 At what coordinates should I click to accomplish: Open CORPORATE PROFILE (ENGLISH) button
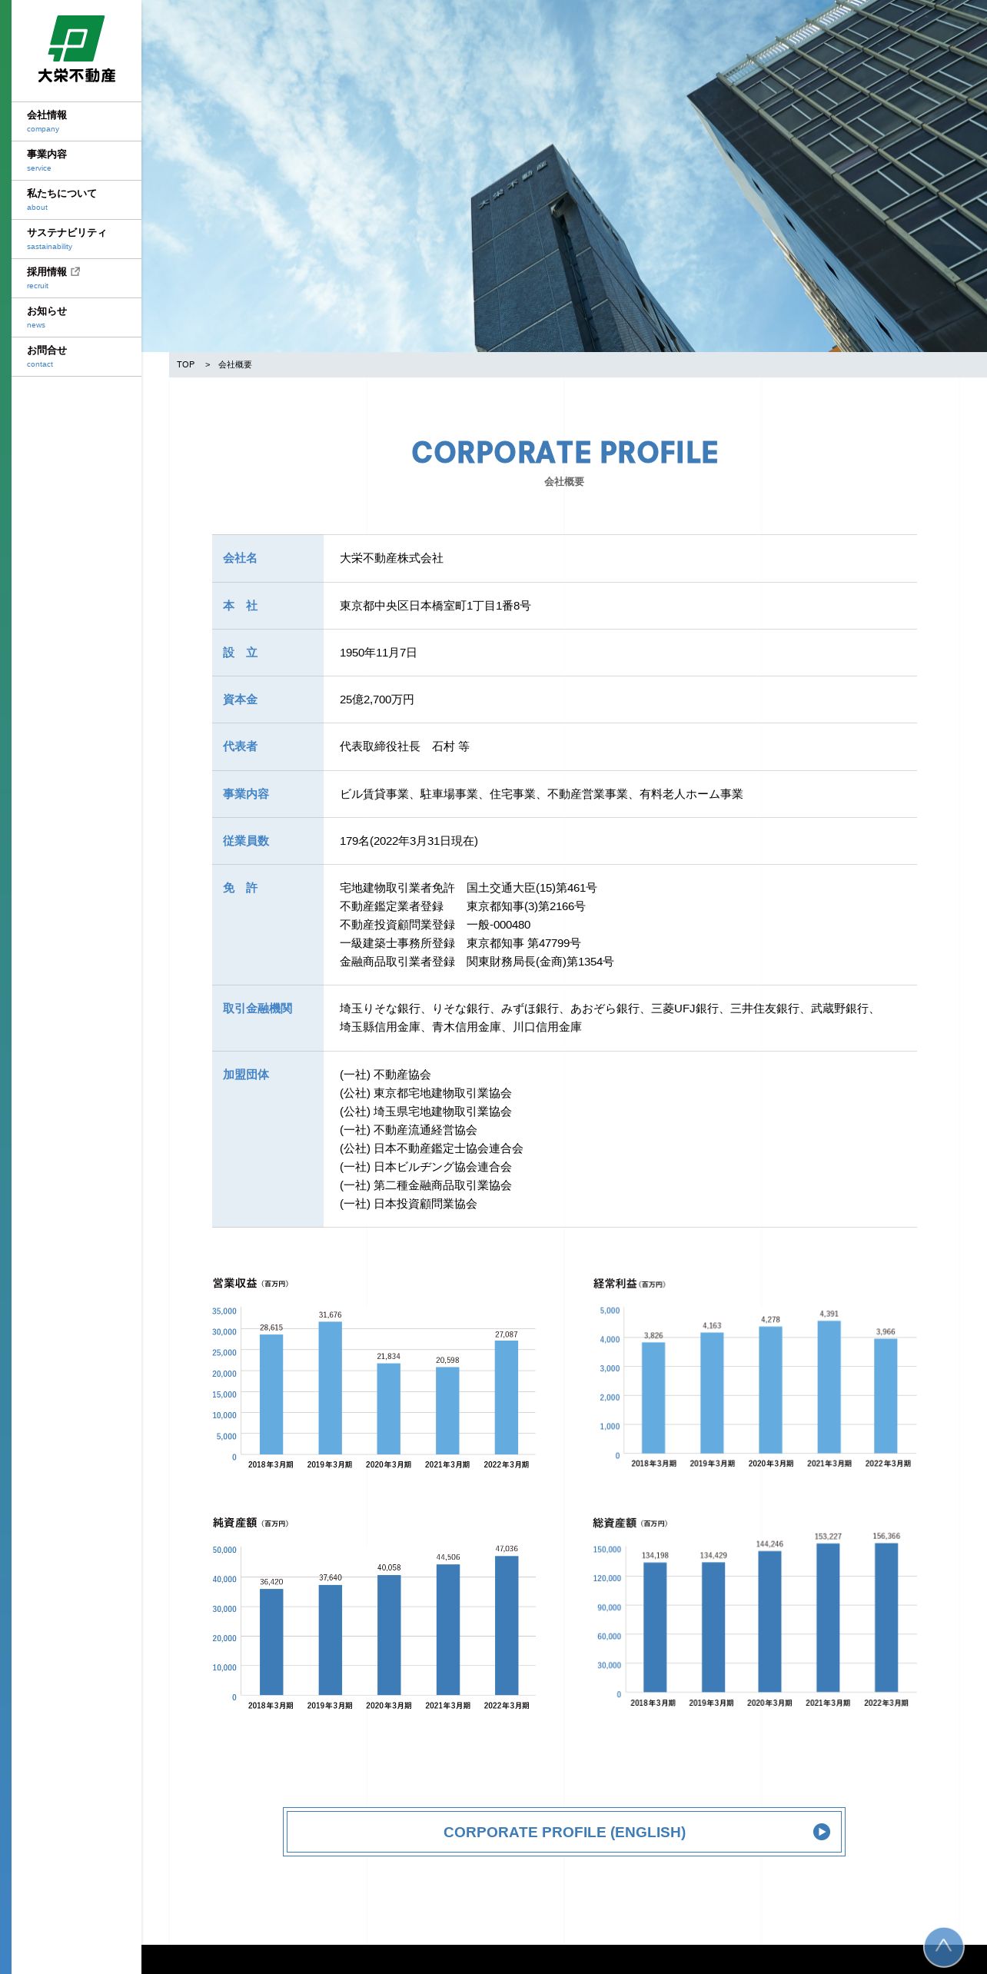tap(564, 1832)
